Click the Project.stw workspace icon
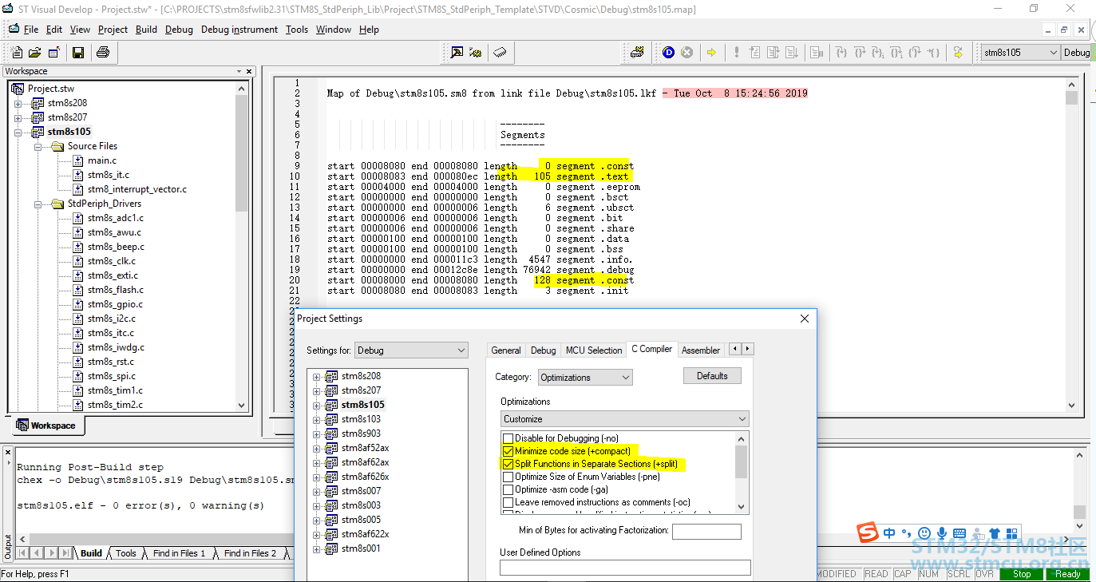 click(18, 89)
